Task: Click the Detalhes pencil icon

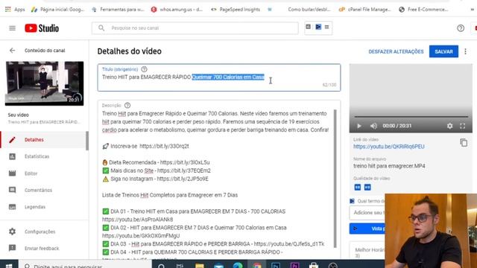Action: (12, 140)
